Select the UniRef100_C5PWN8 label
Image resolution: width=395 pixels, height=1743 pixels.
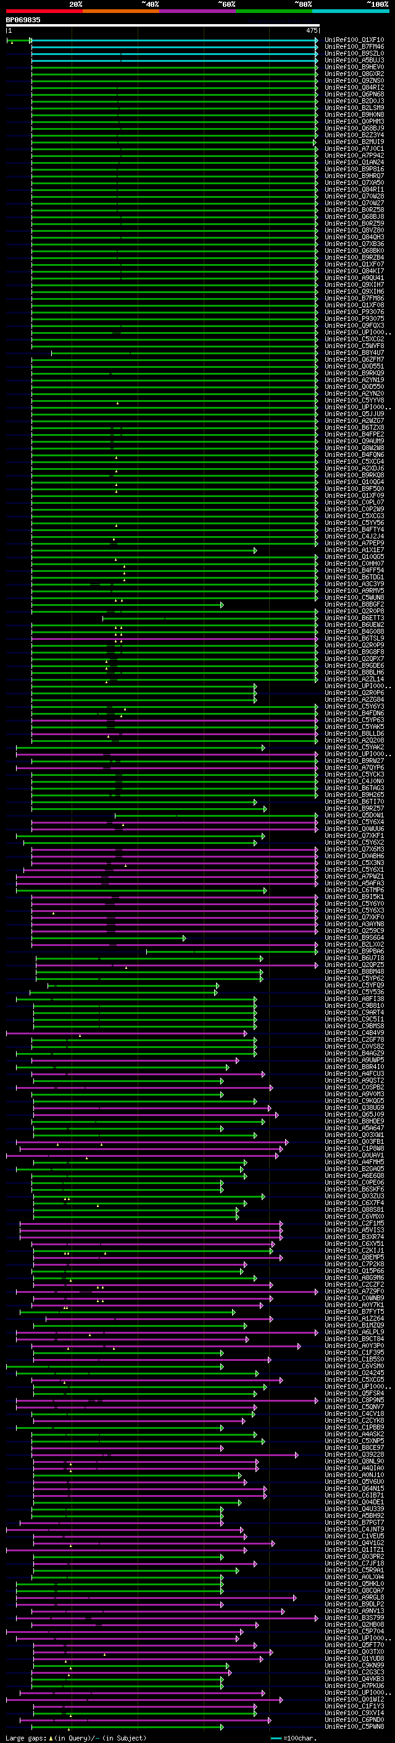point(354,1727)
